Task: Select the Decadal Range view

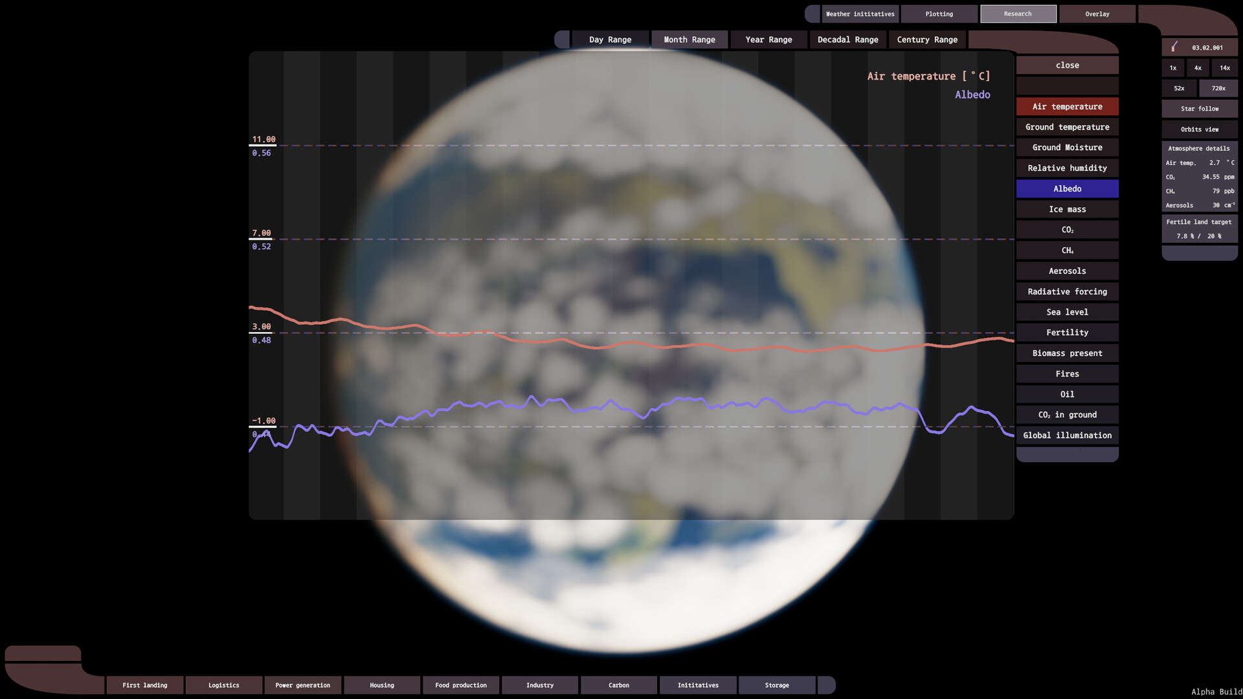Action: 848,39
